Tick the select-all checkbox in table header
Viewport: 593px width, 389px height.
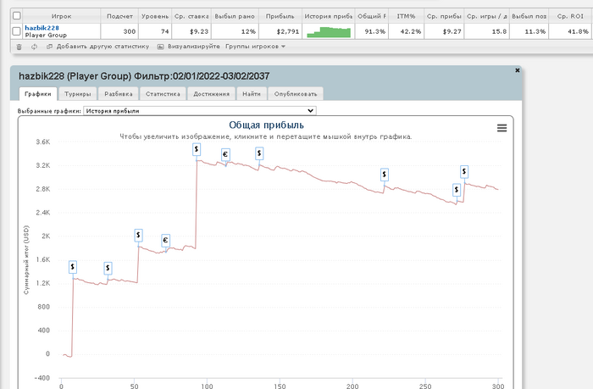[x=17, y=16]
